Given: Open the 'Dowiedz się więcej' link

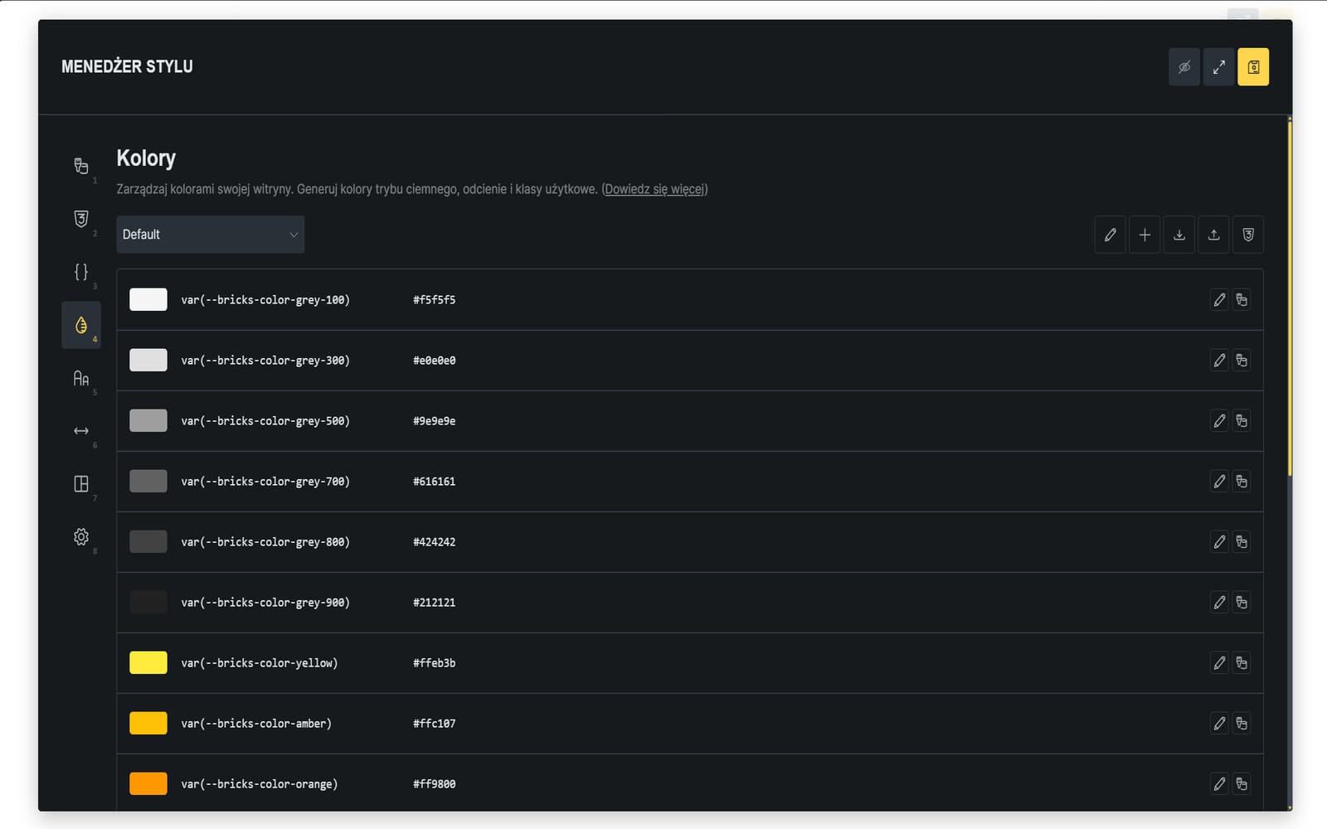Looking at the screenshot, I should point(654,189).
